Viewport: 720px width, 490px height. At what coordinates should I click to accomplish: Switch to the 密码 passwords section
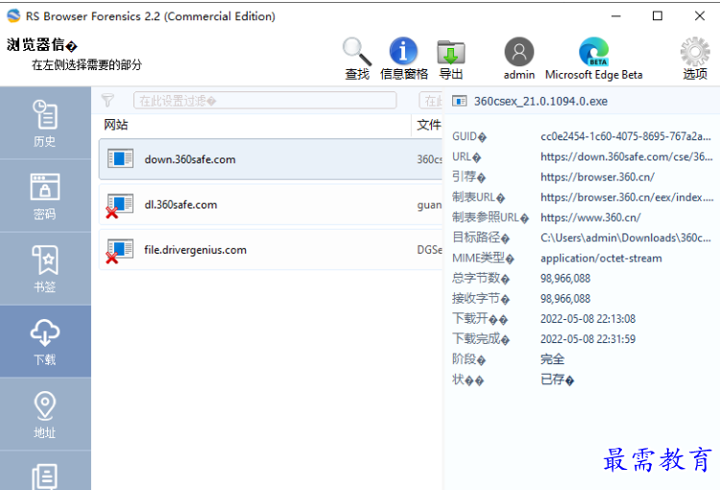pyautogui.click(x=45, y=196)
